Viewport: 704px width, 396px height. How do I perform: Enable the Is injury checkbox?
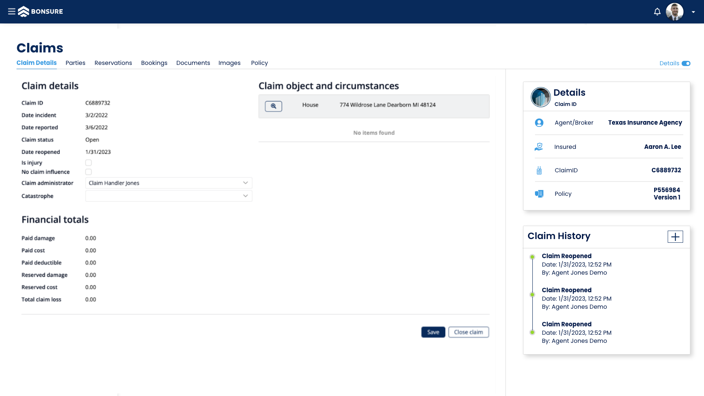(88, 162)
